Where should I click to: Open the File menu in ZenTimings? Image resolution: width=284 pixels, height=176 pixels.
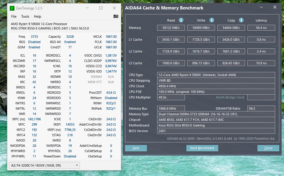[14, 17]
